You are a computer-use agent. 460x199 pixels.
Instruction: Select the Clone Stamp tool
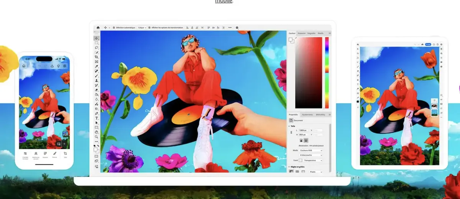(x=97, y=81)
